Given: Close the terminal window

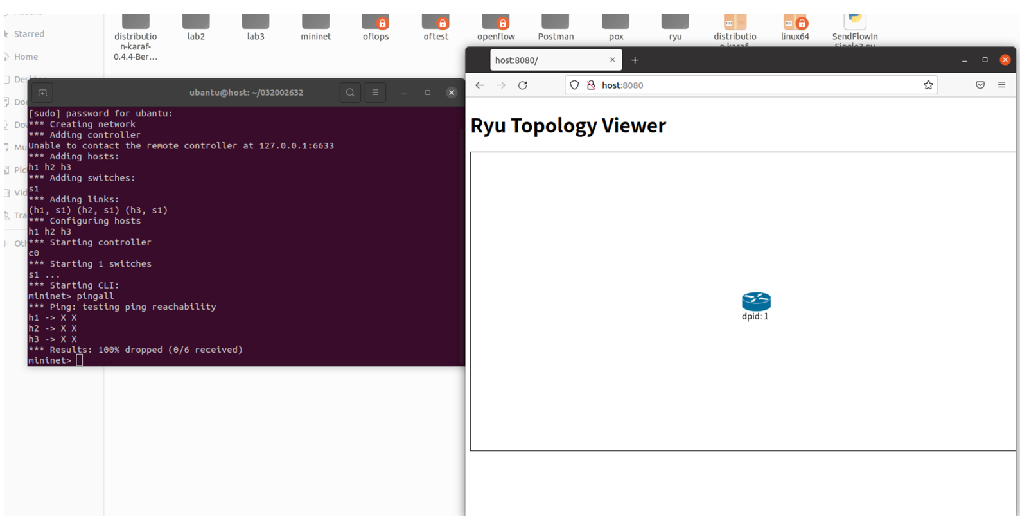Looking at the screenshot, I should click(x=452, y=93).
